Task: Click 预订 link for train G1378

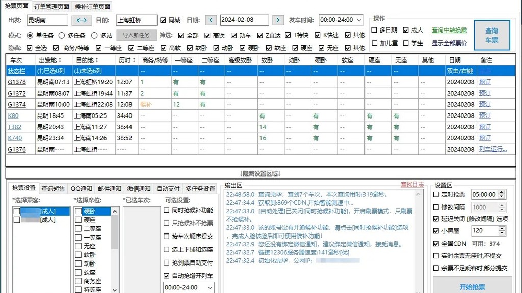Action: coord(485,82)
